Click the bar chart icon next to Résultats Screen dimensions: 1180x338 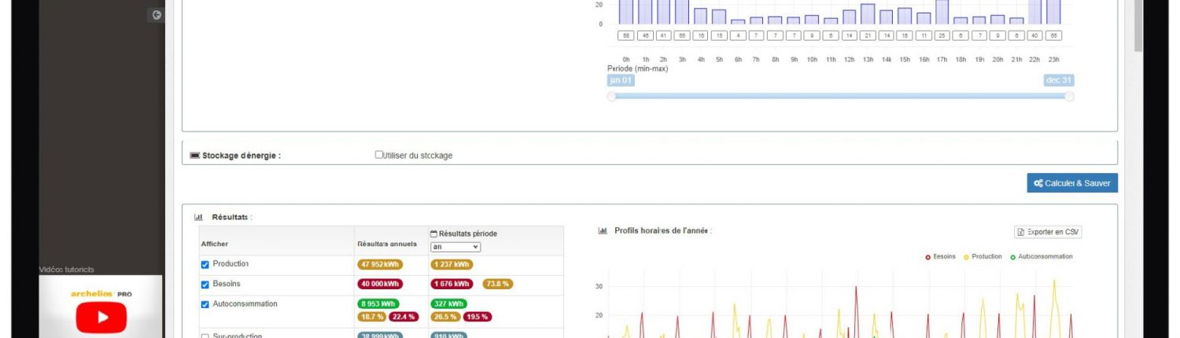point(198,217)
